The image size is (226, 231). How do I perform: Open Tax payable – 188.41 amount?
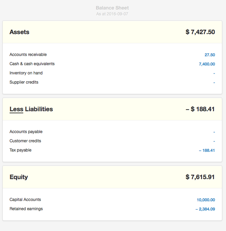(x=207, y=150)
